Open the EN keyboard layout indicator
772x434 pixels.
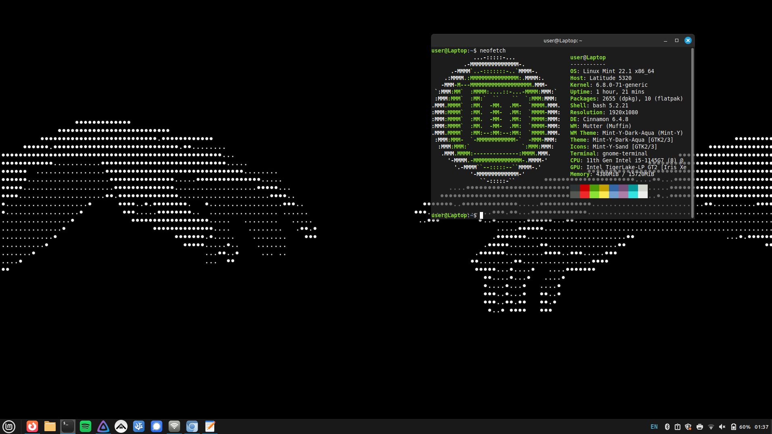[x=654, y=427]
